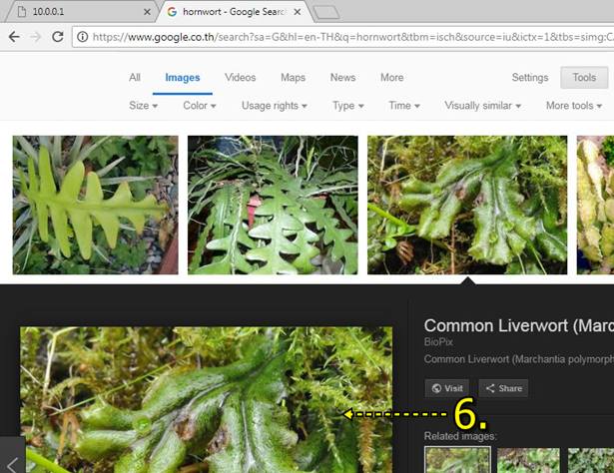Click the Common Liverwort description text
This screenshot has height=473, width=614.
click(x=519, y=359)
